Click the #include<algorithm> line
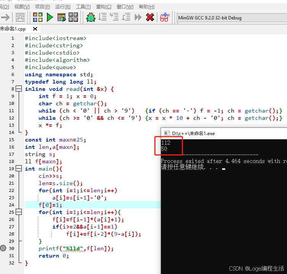This screenshot has height=274, width=287. (58, 60)
